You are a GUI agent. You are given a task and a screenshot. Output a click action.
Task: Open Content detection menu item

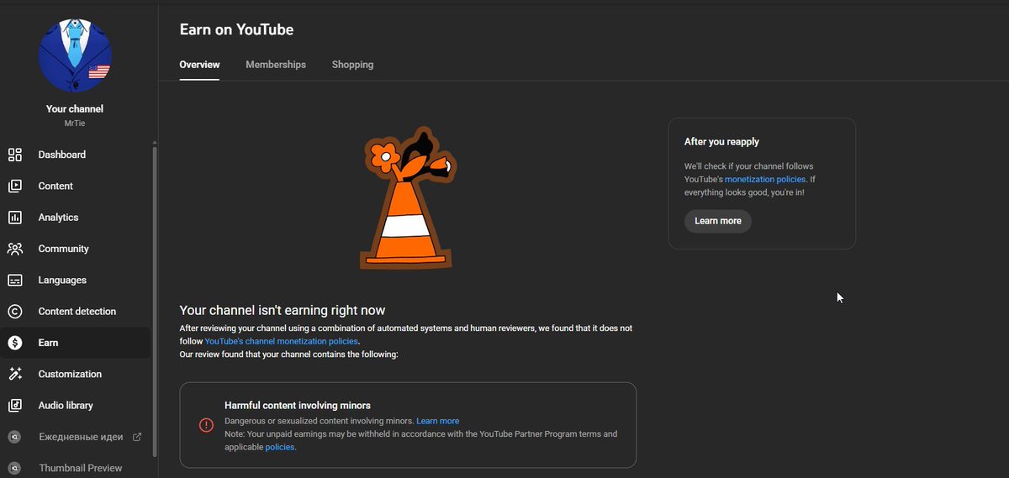click(x=76, y=312)
